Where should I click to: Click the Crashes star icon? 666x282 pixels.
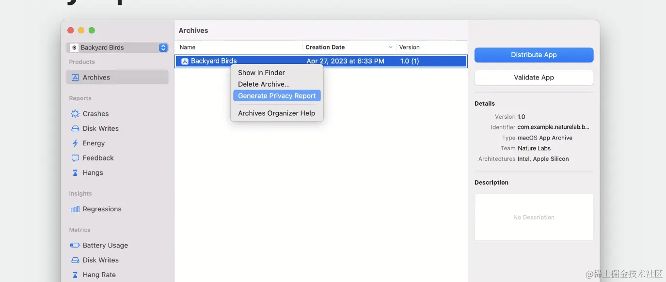coord(75,114)
